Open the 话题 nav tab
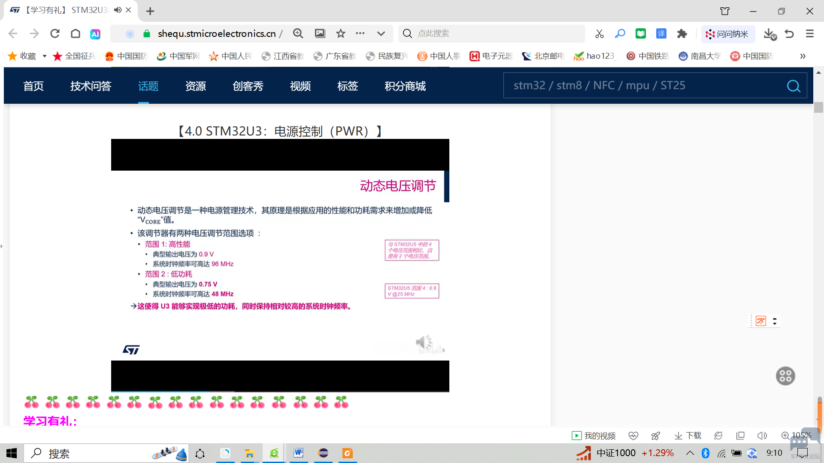 click(148, 86)
